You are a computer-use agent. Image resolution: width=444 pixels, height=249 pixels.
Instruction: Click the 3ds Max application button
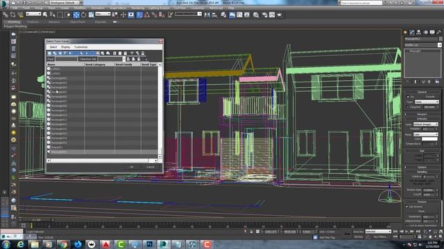[x=3, y=3]
